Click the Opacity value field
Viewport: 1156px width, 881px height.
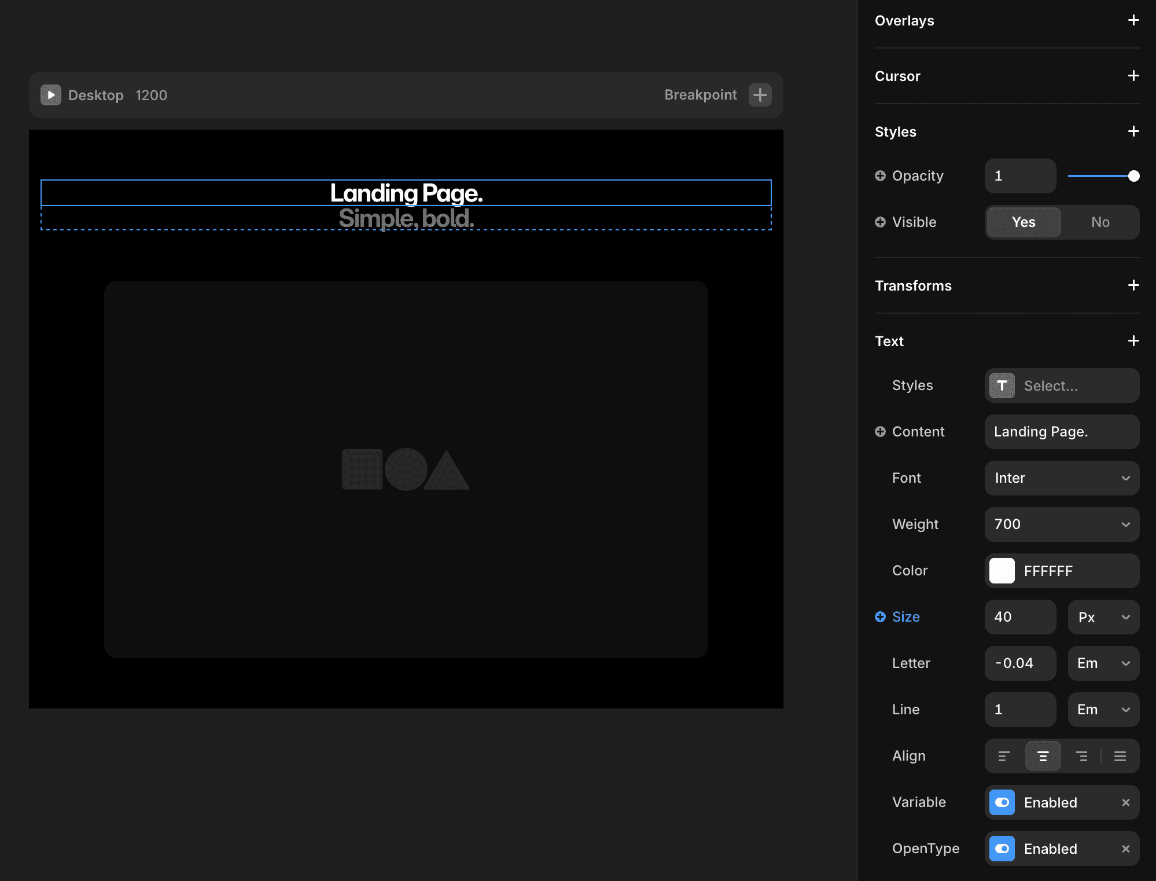(x=1020, y=176)
